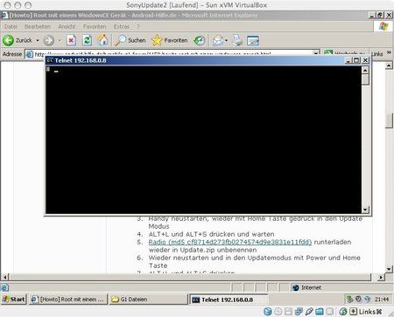Click the history clock icon in toolbar
Screen dimensions: 394x317
pyautogui.click(x=200, y=40)
